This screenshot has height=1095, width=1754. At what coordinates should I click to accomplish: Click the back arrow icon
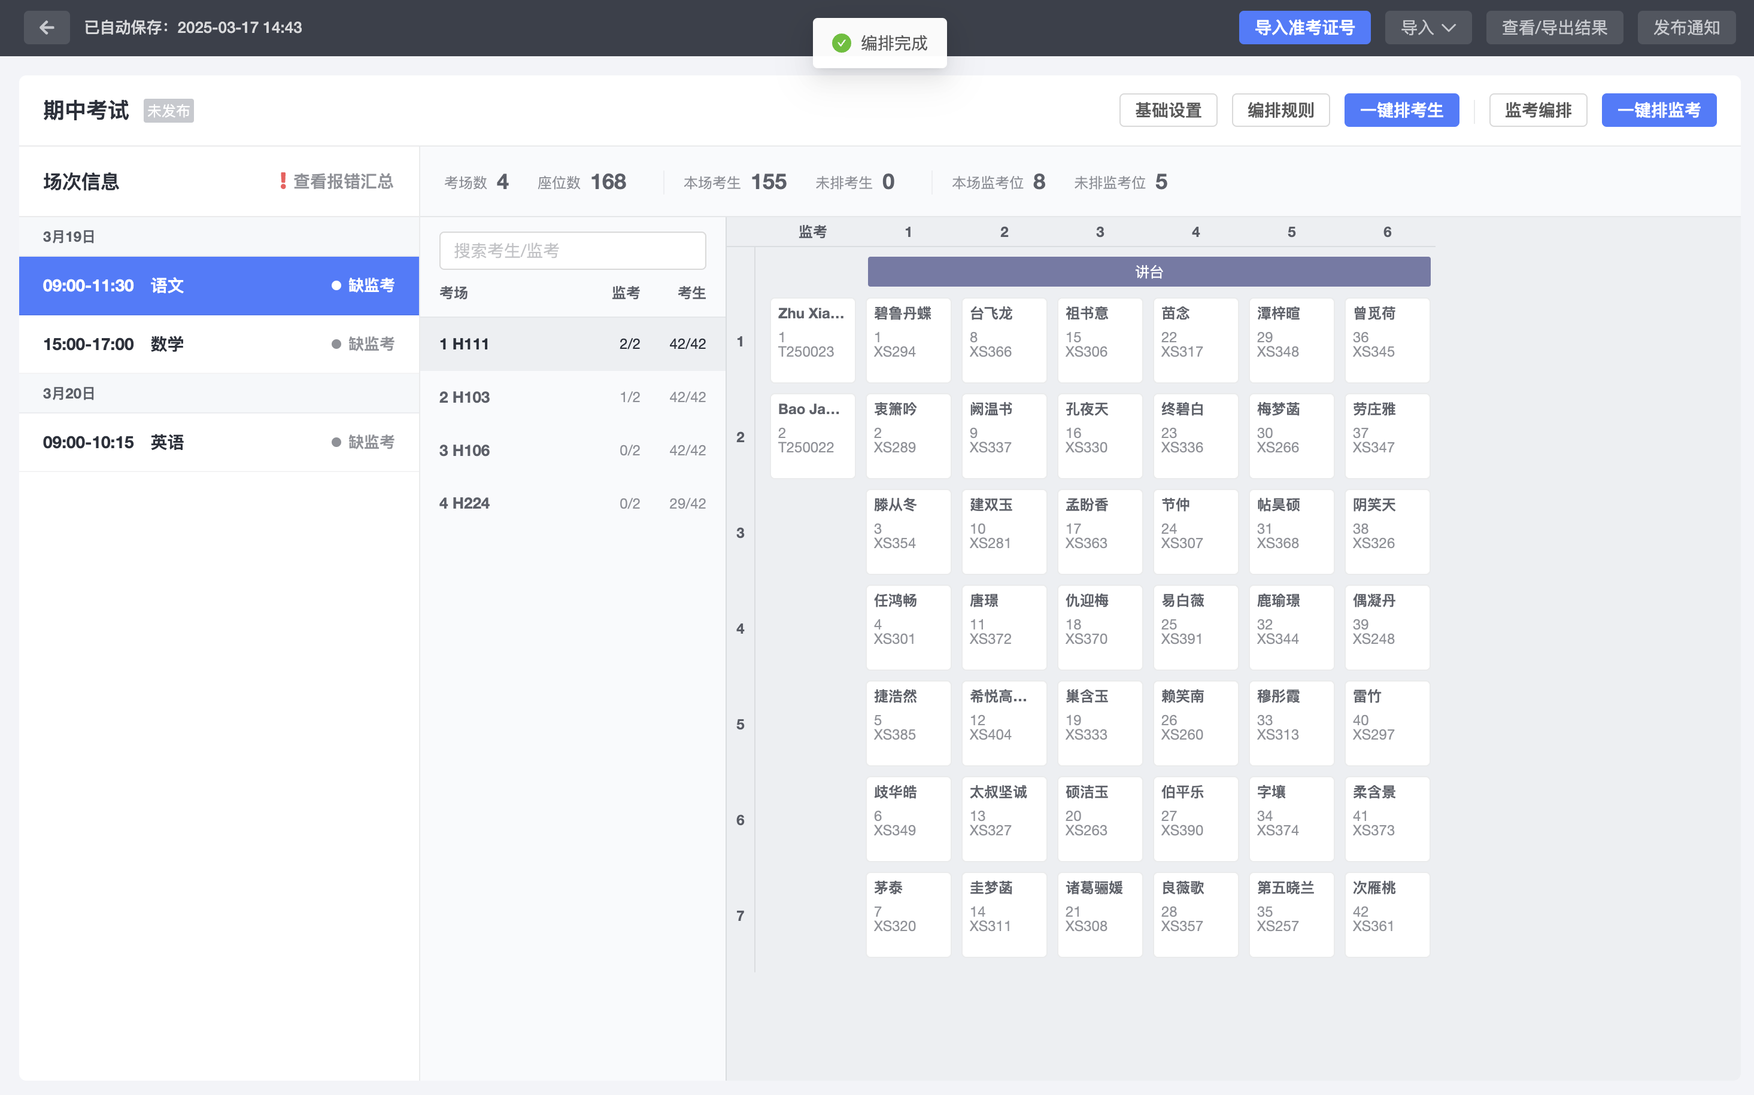47,28
